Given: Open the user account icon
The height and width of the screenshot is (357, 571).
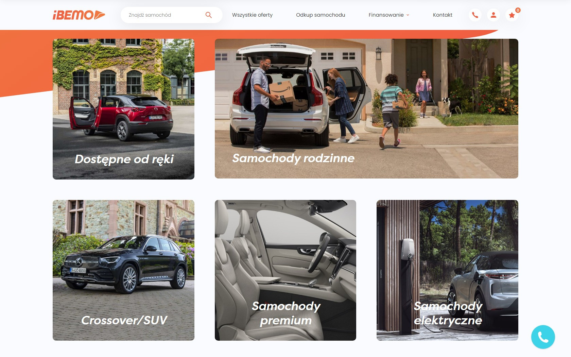Looking at the screenshot, I should coord(494,15).
